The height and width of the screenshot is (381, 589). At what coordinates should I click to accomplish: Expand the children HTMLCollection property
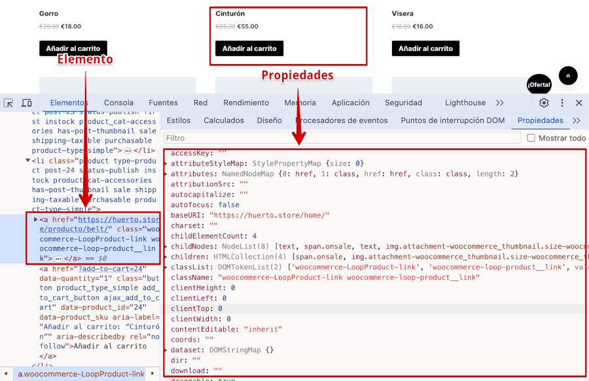[x=166, y=257]
